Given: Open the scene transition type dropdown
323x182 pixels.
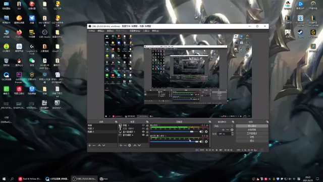Looking at the screenshot, I should [224, 126].
